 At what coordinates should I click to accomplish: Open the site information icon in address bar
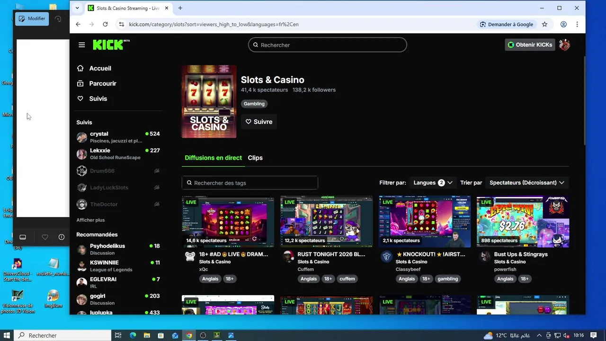[x=121, y=24]
